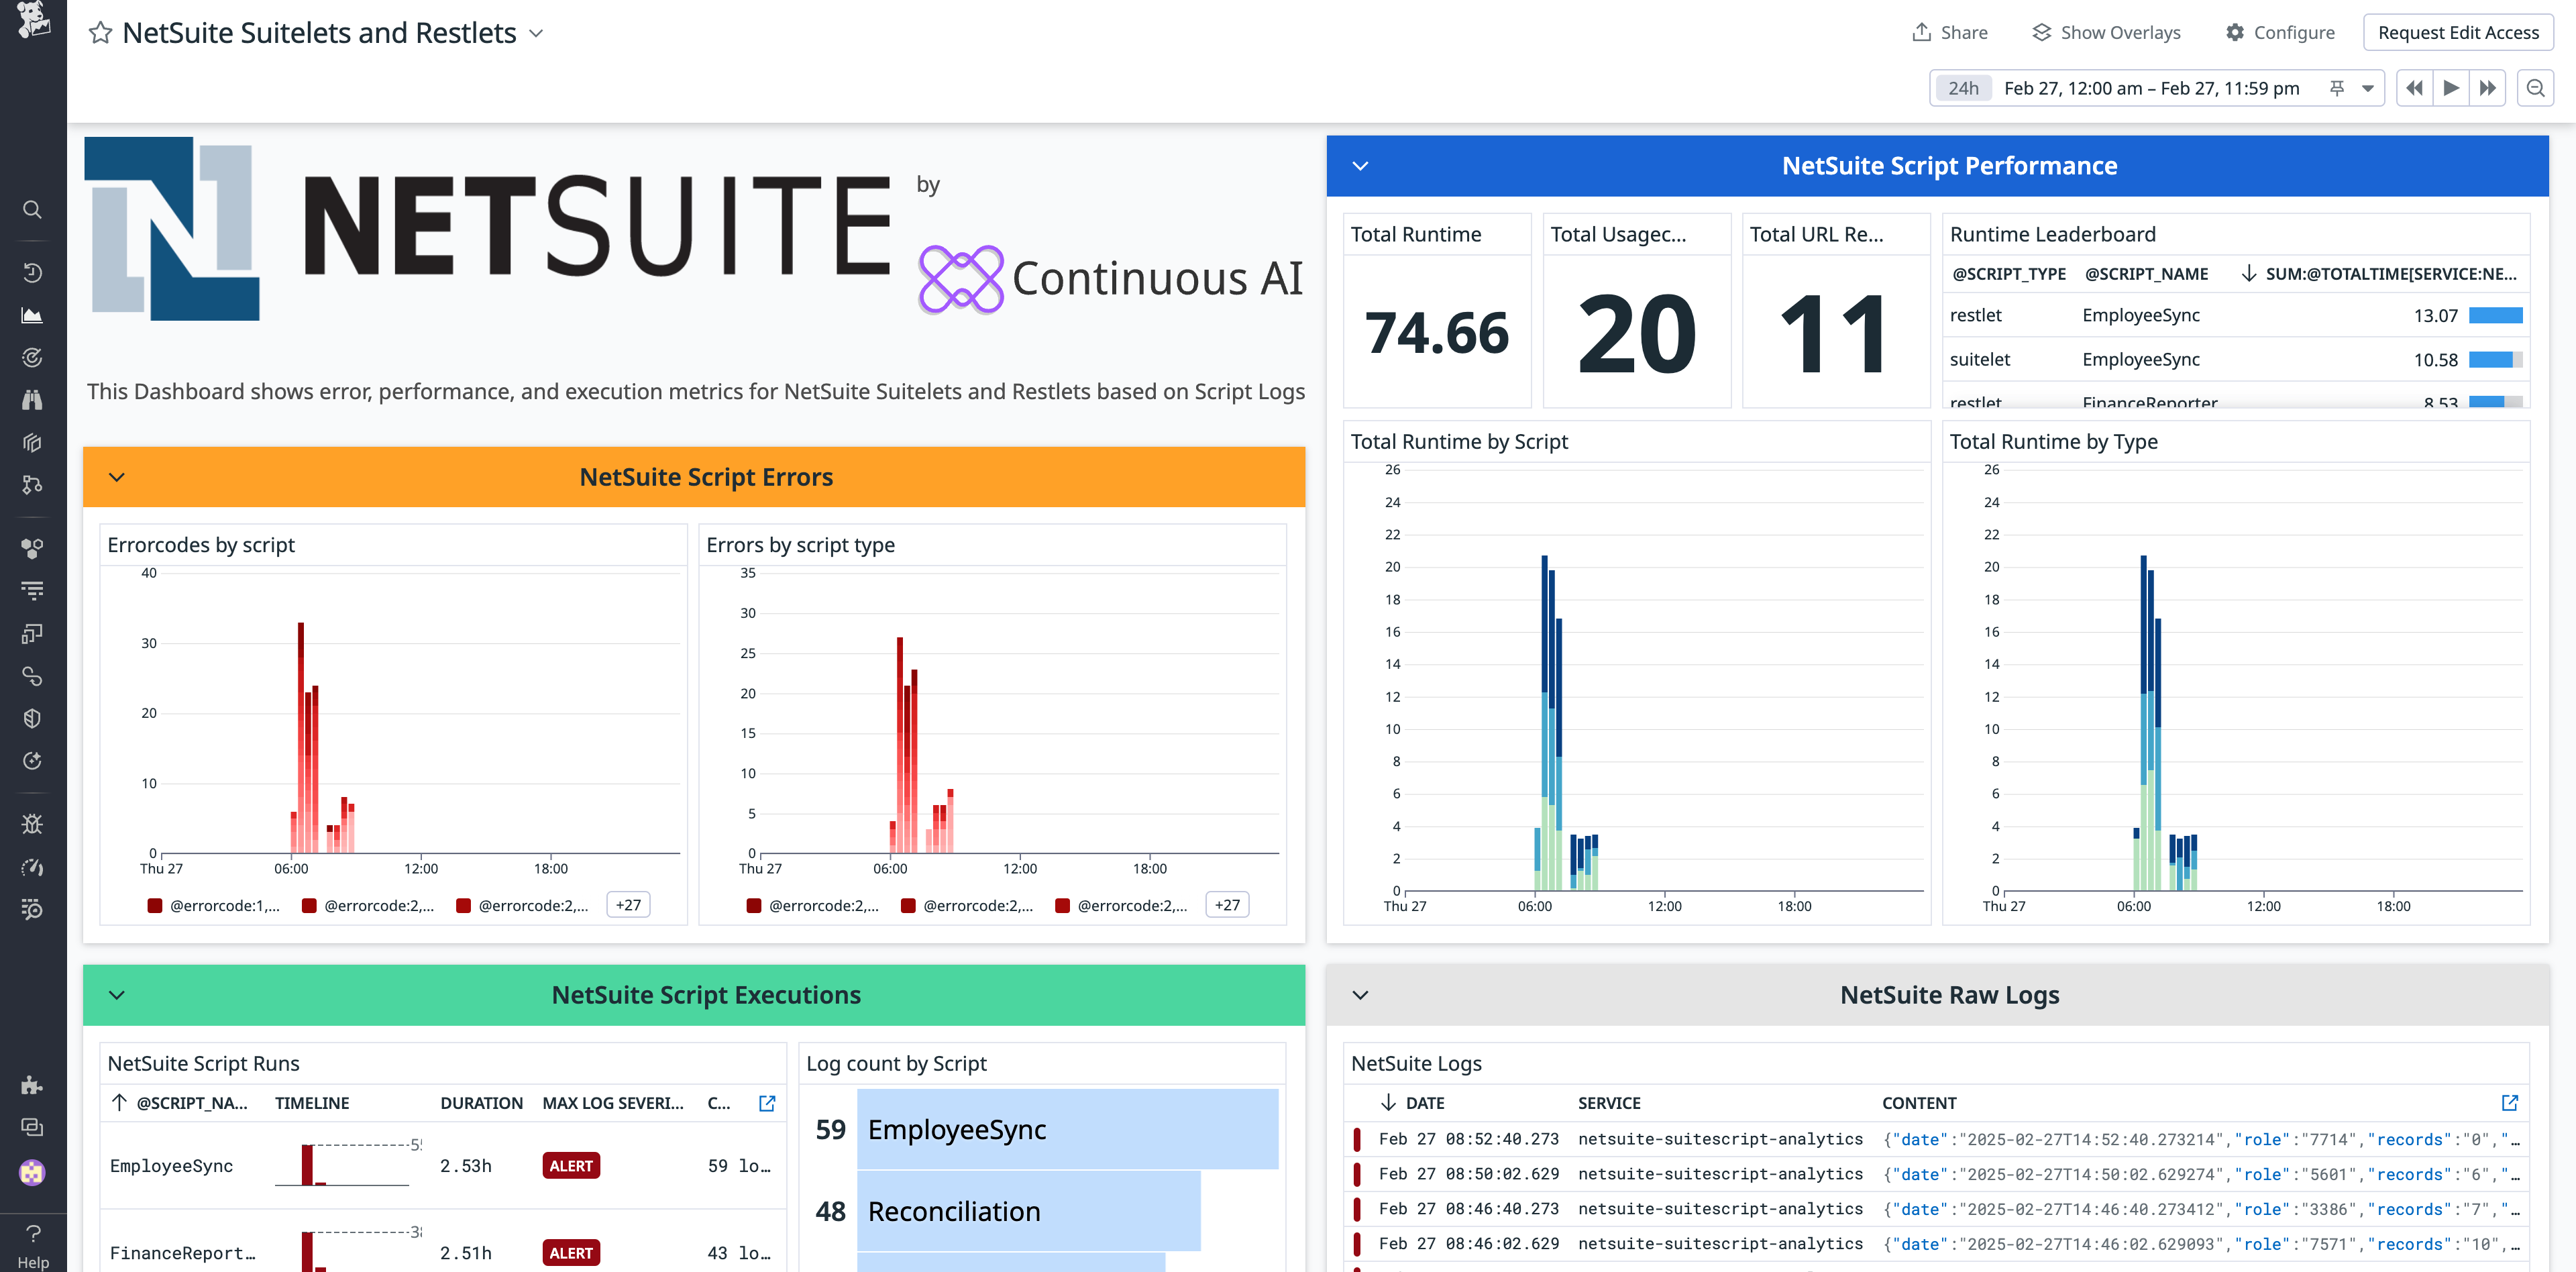This screenshot has height=1272, width=2576.
Task: Collapse the NetSuite Script Errors section
Action: point(117,477)
